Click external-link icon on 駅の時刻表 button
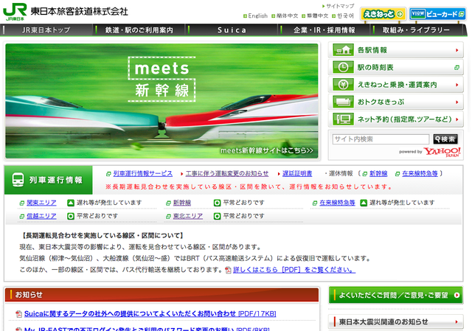 point(457,68)
